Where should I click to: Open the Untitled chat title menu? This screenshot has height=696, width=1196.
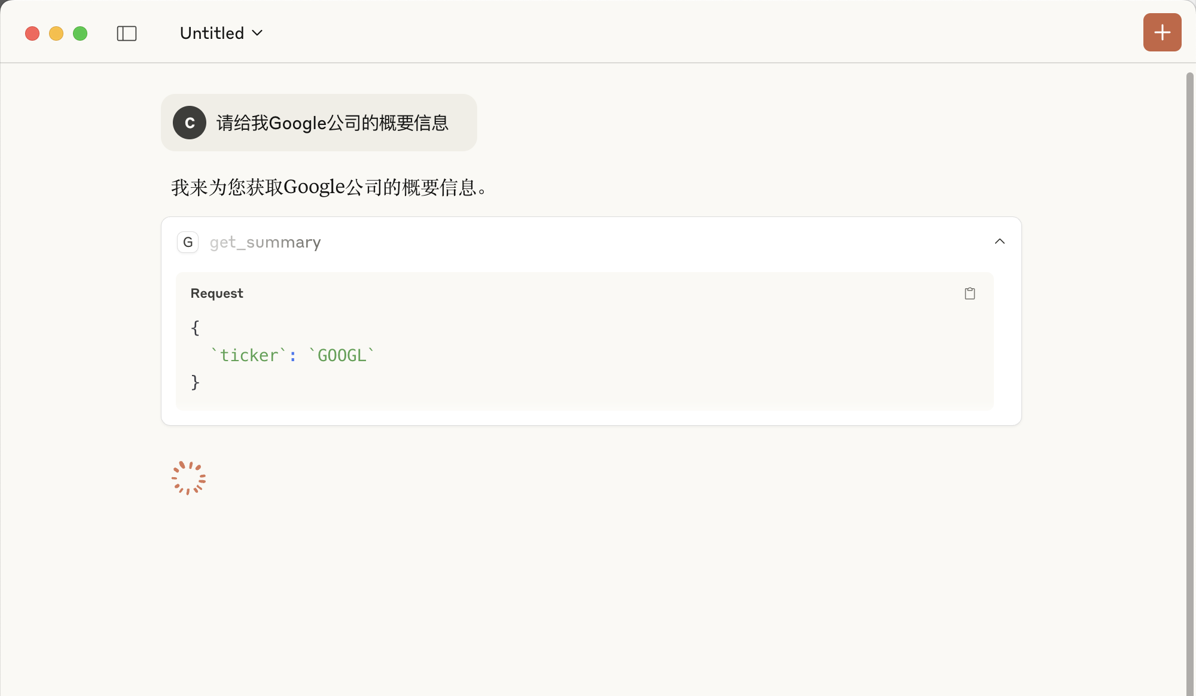point(212,33)
